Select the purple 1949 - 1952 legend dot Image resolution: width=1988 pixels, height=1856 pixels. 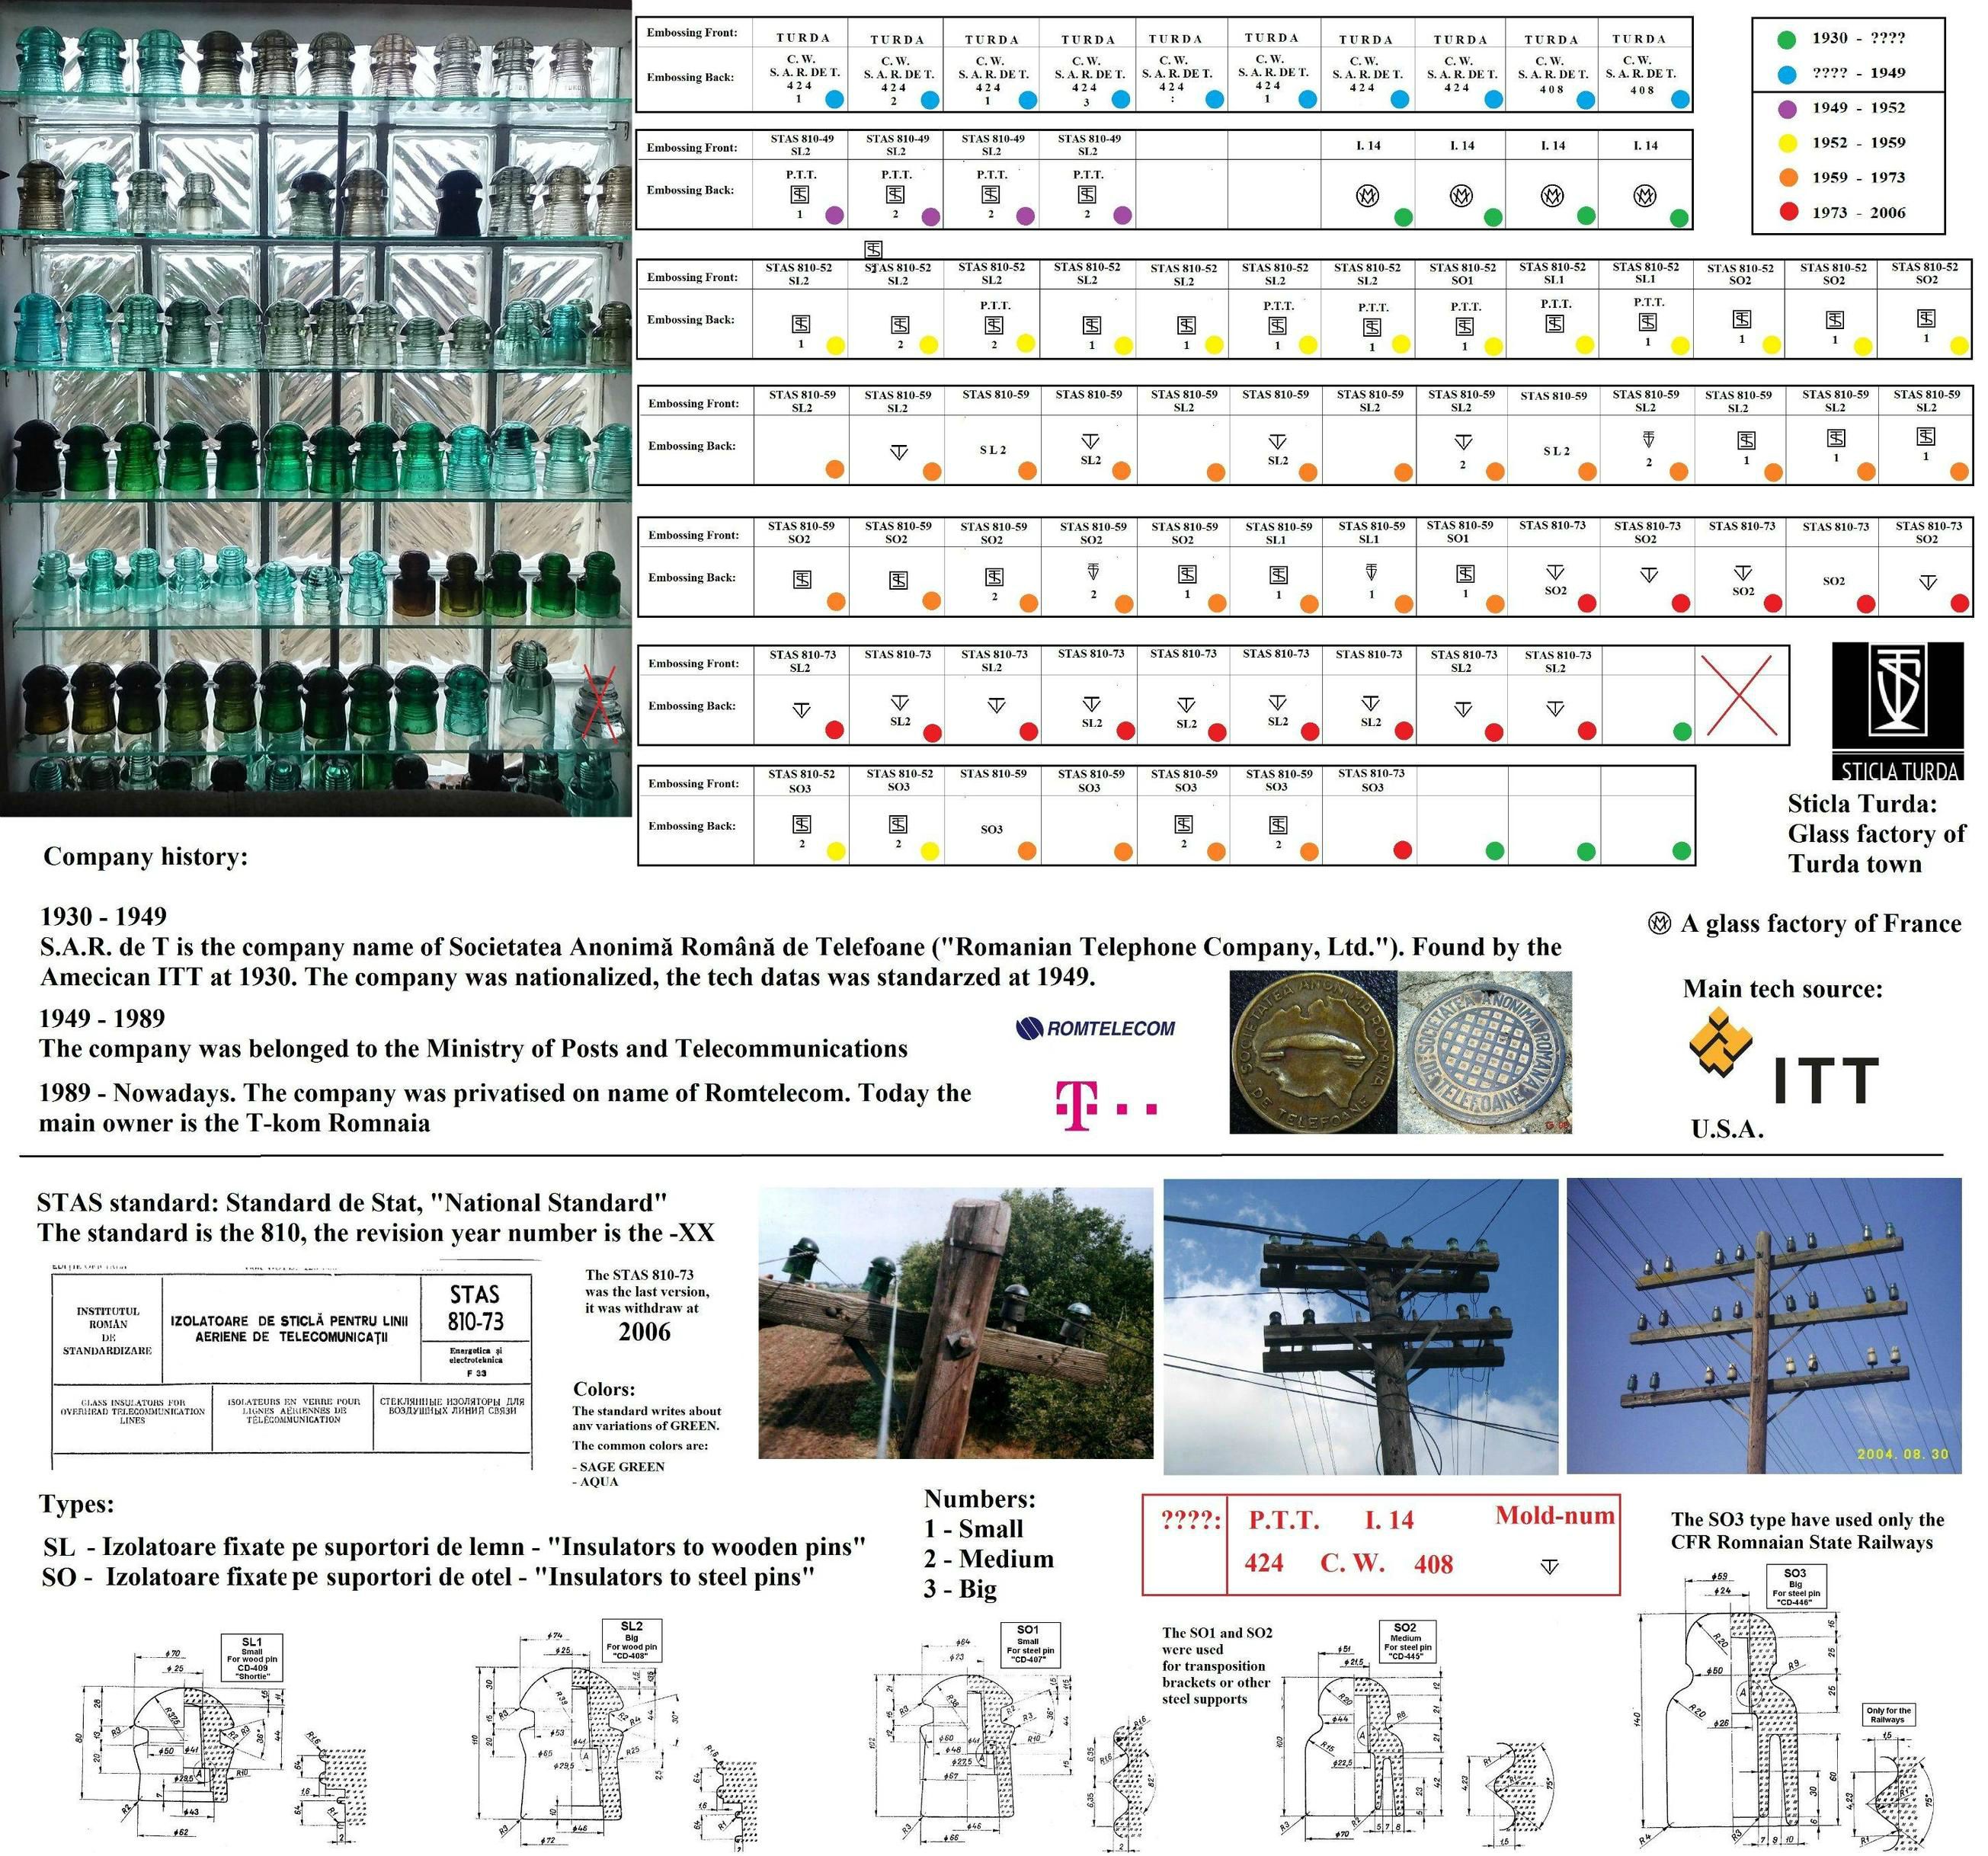tap(1787, 108)
